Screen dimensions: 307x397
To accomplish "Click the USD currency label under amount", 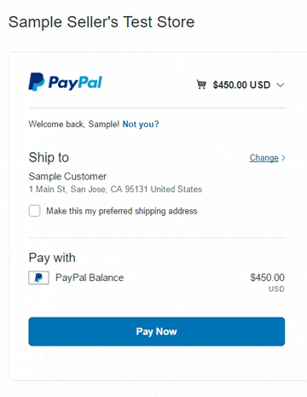I will click(276, 289).
